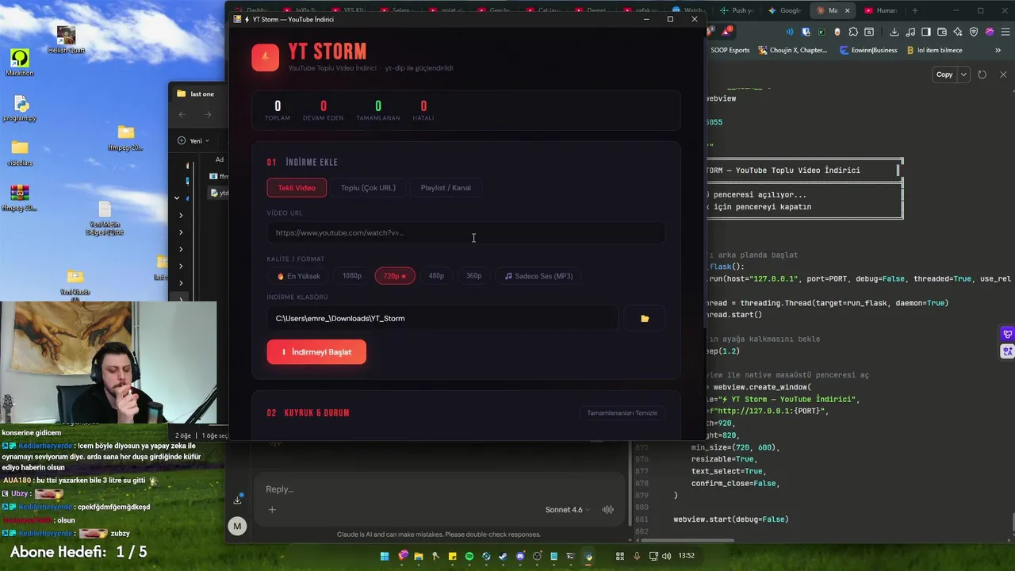Switch to Tekli Video tab

[297, 188]
